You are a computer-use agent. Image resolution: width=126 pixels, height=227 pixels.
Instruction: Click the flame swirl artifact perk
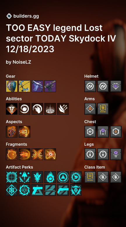coord(50,177)
